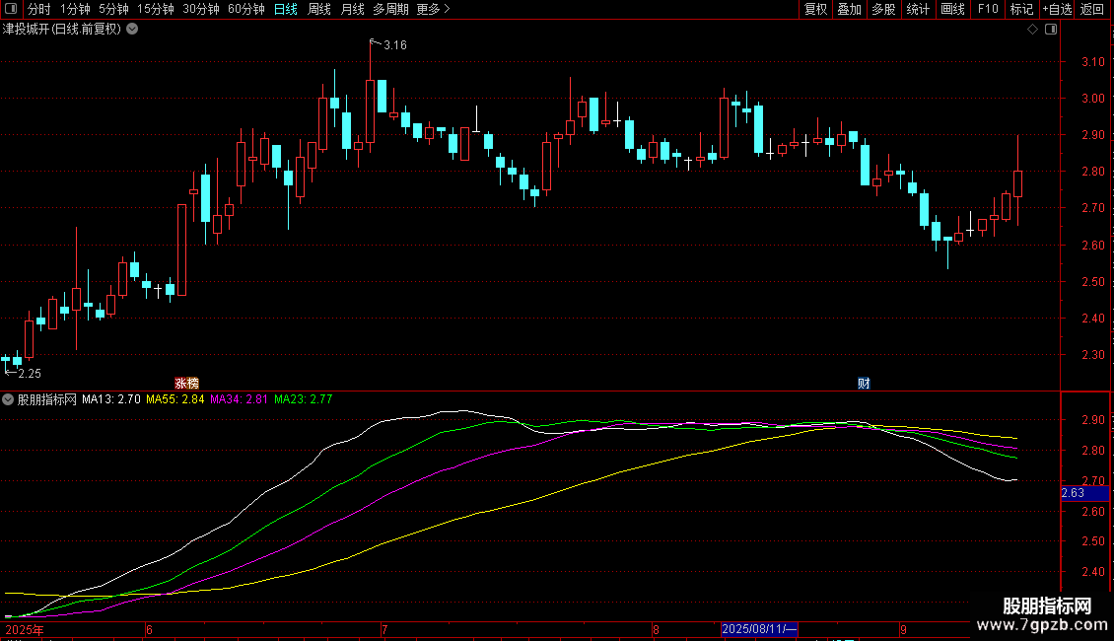The image size is (1114, 641).
Task: Click the 2.25 low price annotation
Action: point(30,373)
